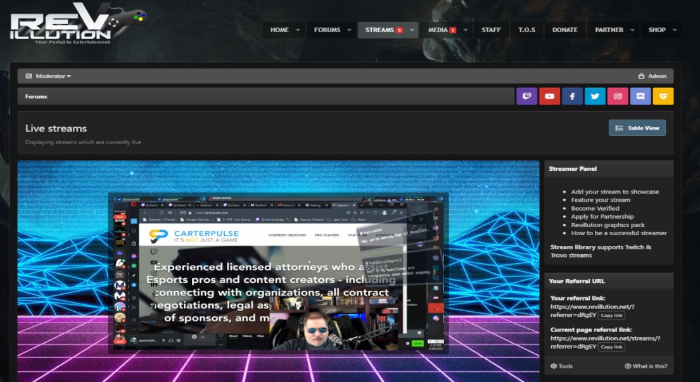Open the Twitter social icon

(x=595, y=96)
